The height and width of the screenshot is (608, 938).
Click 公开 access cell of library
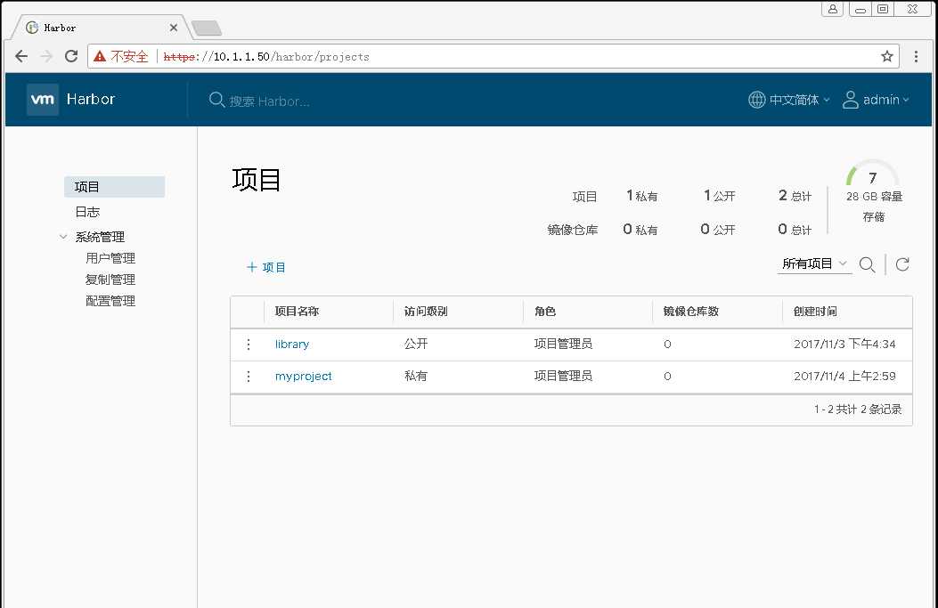click(x=416, y=344)
